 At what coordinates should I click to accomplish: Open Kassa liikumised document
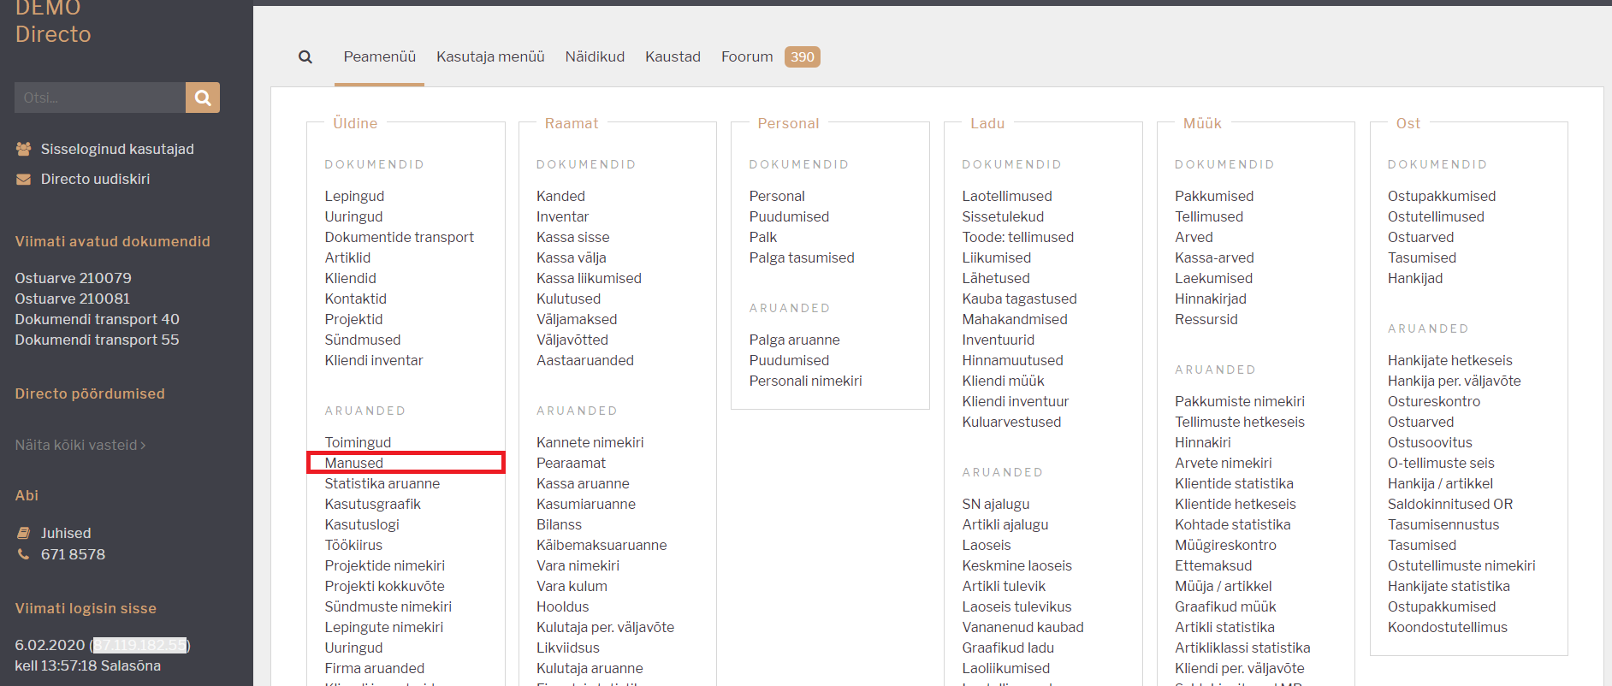pos(589,278)
